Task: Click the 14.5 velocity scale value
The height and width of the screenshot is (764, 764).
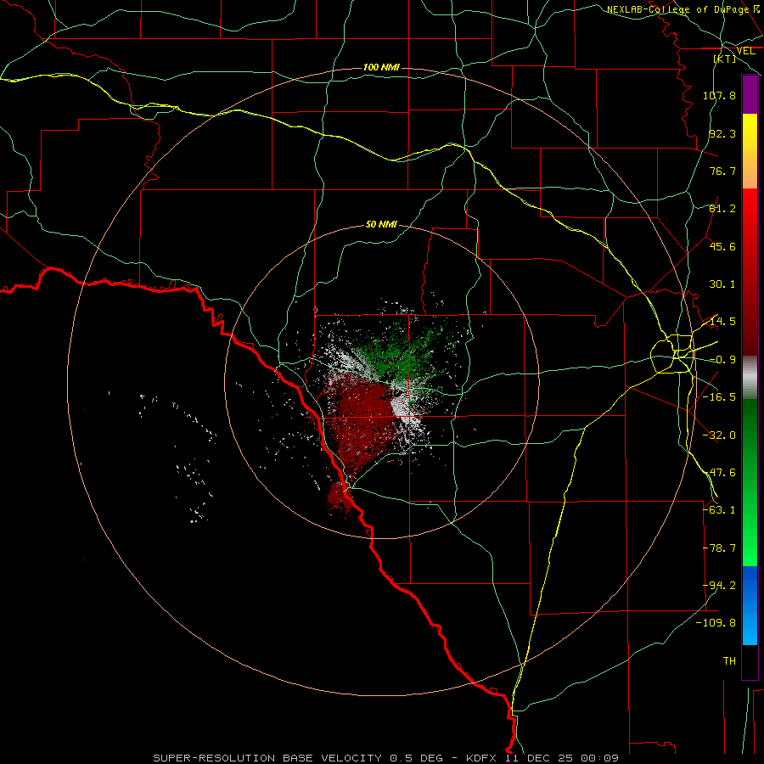Action: click(722, 322)
